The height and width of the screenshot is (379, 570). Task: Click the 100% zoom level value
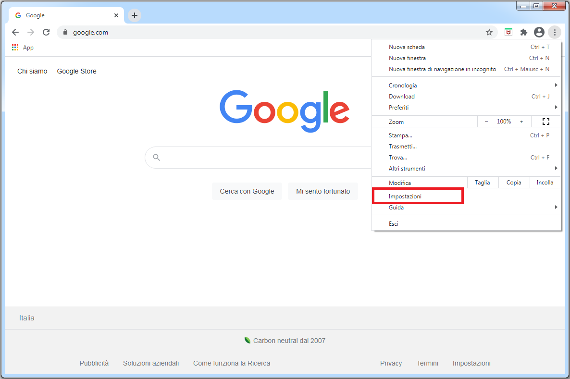[x=504, y=122]
